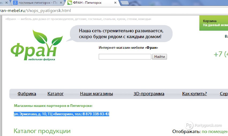Choose display by по помещению link
The width and height of the screenshot is (228, 136).
pyautogui.click(x=215, y=132)
